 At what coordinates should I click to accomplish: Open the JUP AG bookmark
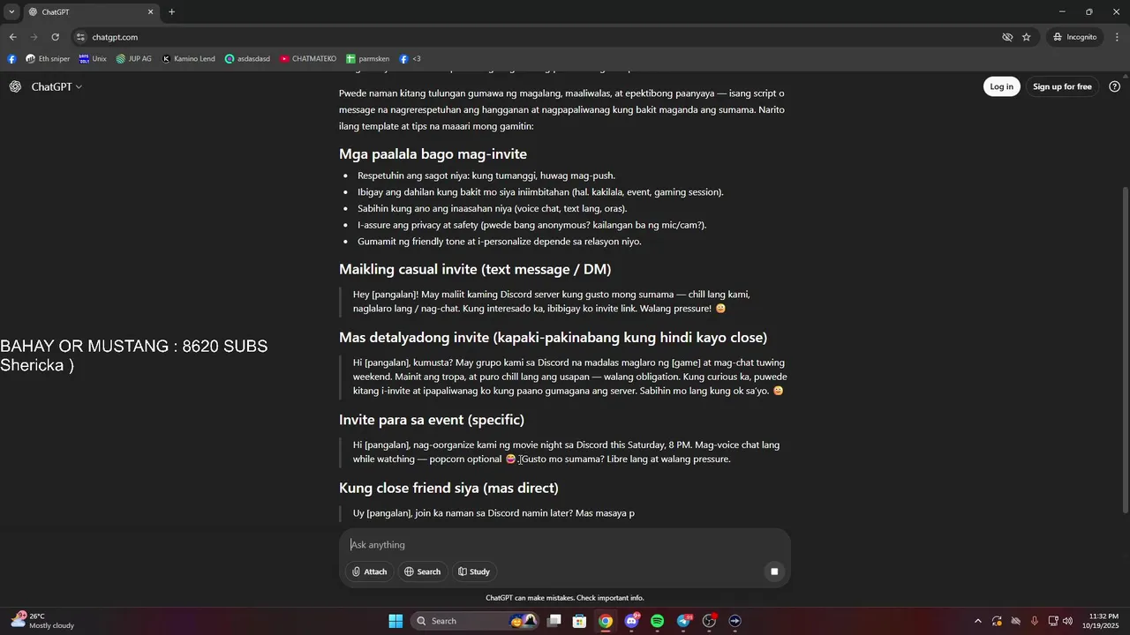(133, 59)
